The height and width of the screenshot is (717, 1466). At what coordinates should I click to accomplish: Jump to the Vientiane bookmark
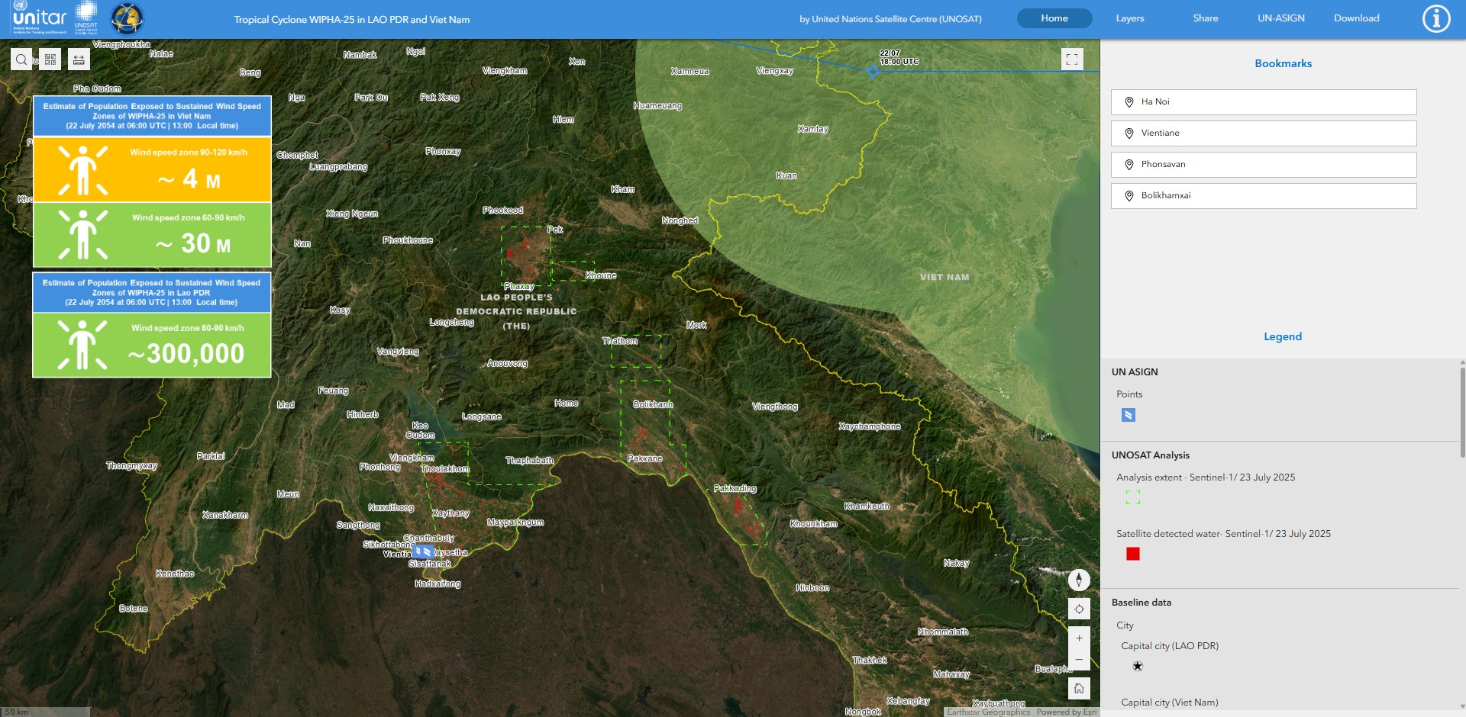coord(1263,133)
